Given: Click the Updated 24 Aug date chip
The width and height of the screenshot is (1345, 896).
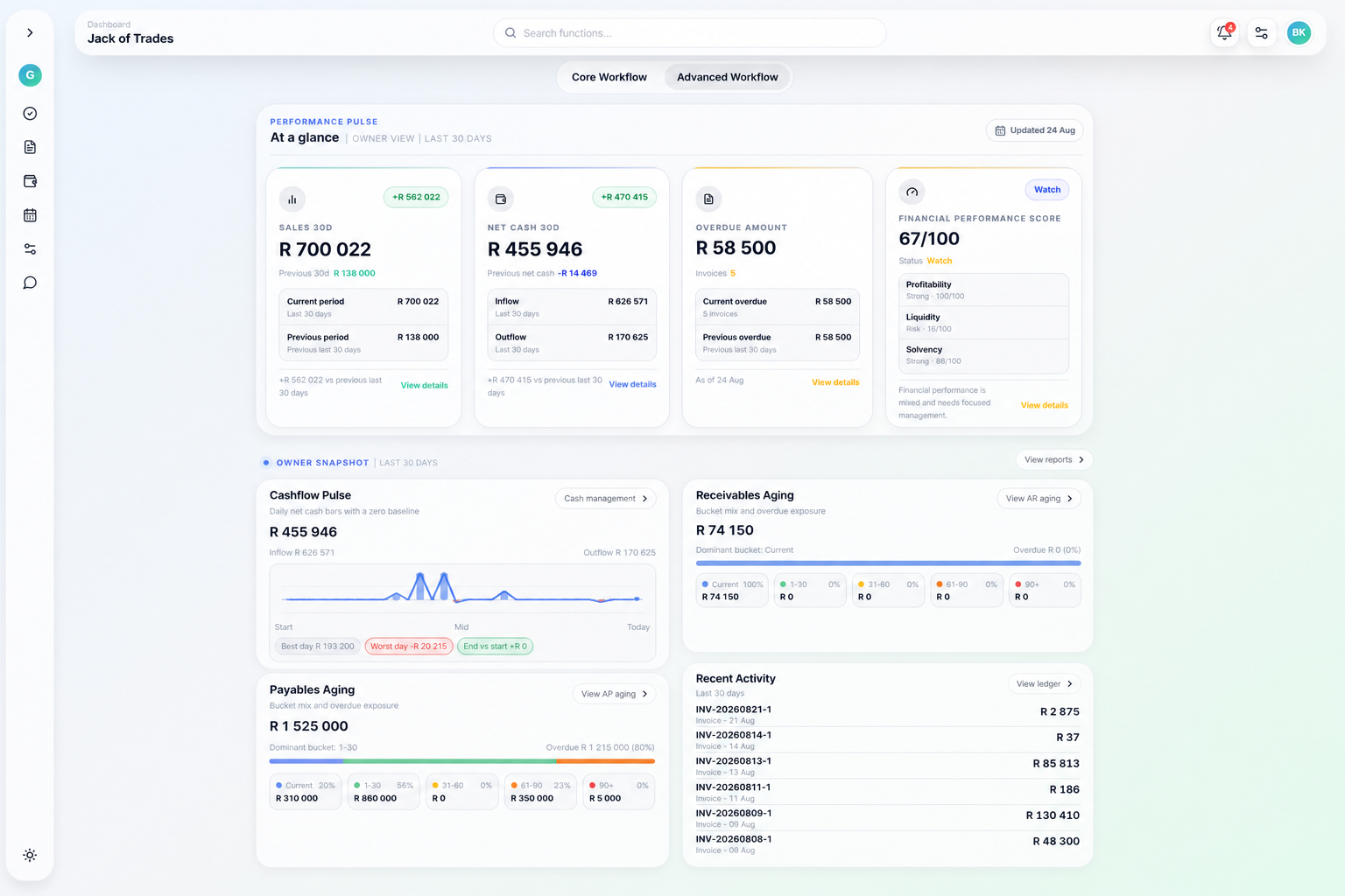Looking at the screenshot, I should (1034, 130).
